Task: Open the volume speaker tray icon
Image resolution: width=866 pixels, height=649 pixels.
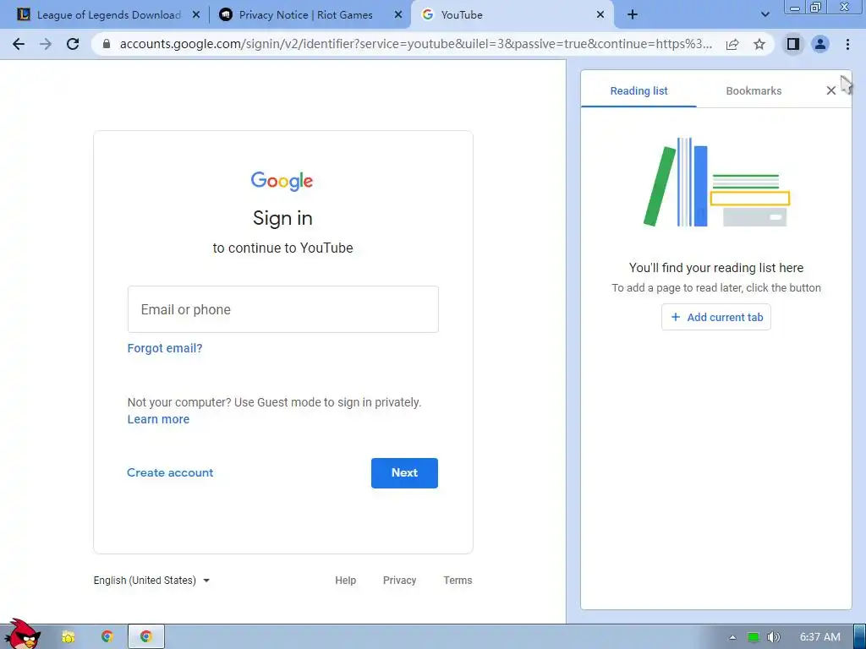Action: point(774,637)
